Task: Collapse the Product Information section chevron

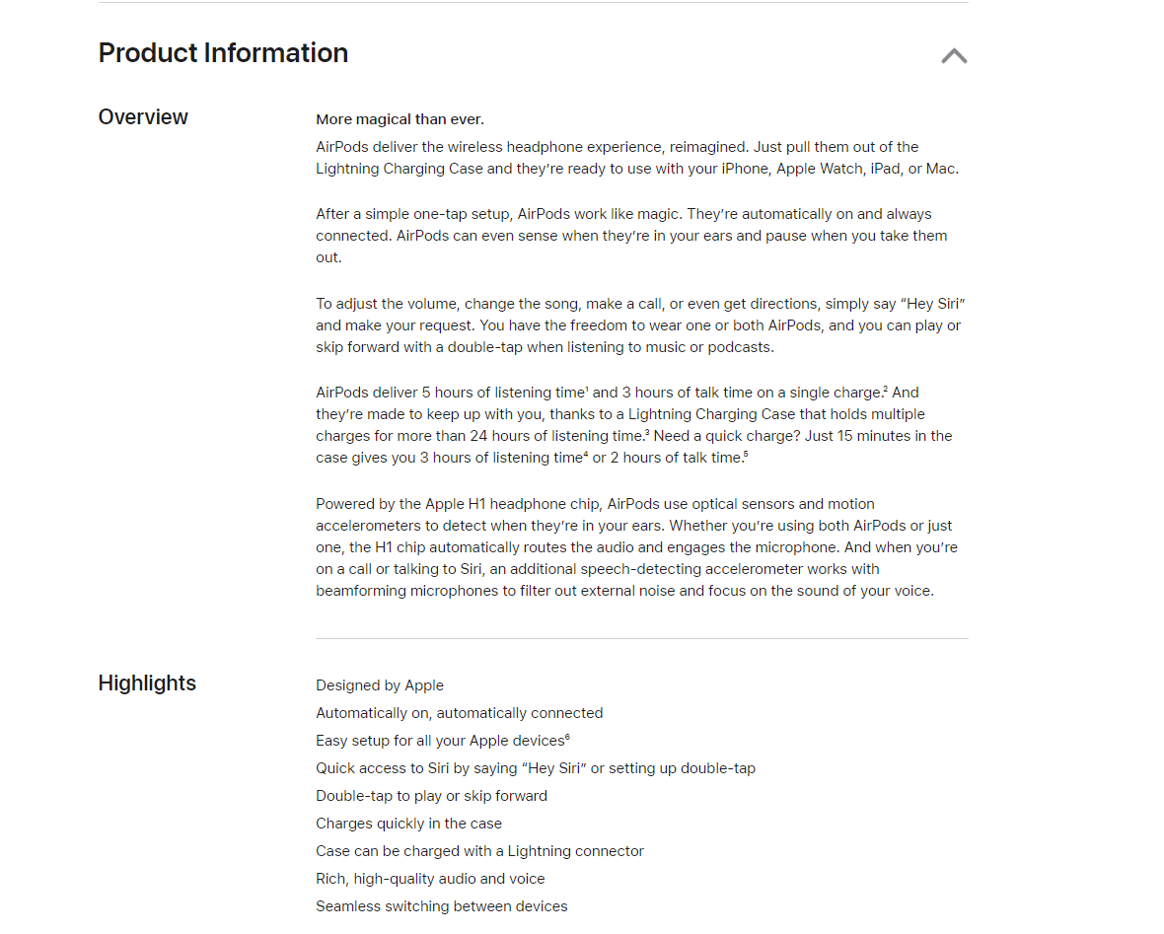Action: coord(954,56)
